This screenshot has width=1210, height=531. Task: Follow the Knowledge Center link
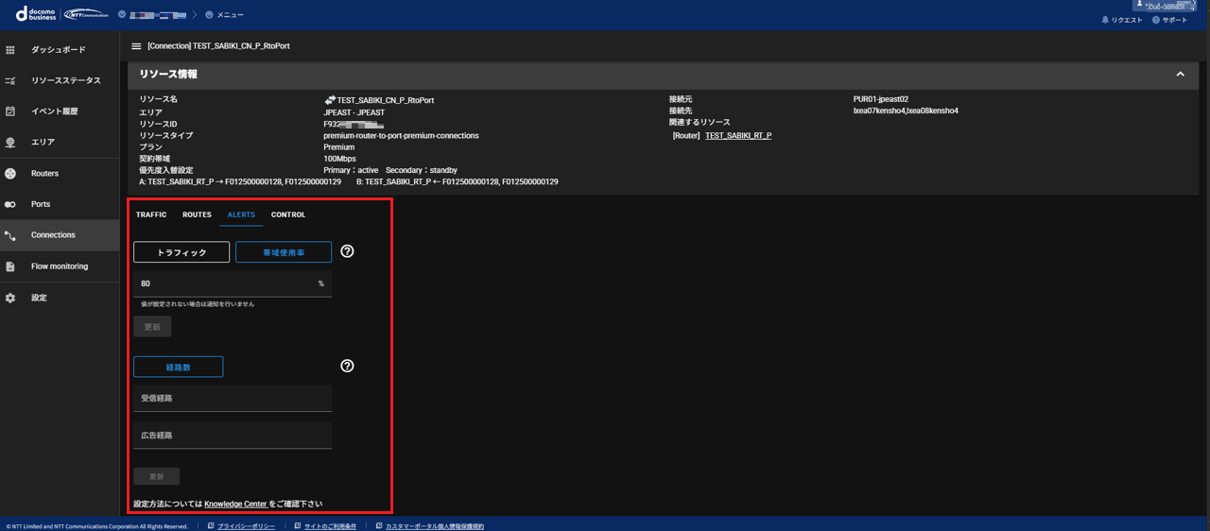[235, 504]
